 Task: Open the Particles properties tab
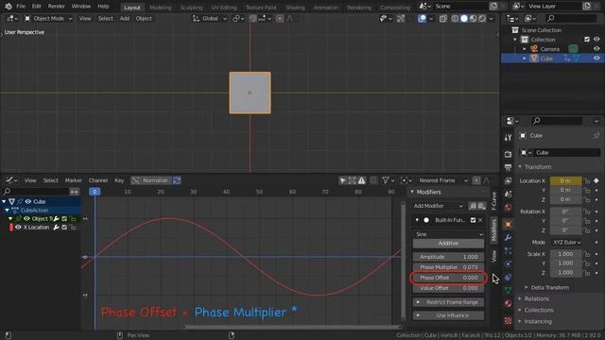pyautogui.click(x=509, y=251)
